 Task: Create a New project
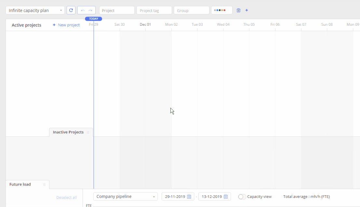[66, 25]
